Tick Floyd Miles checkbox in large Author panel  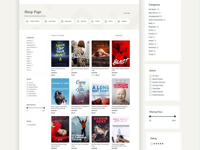[150, 88]
